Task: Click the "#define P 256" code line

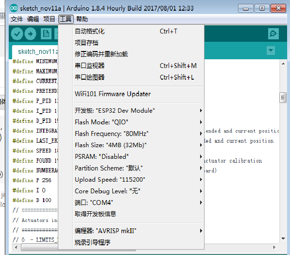Action: pos(32,180)
